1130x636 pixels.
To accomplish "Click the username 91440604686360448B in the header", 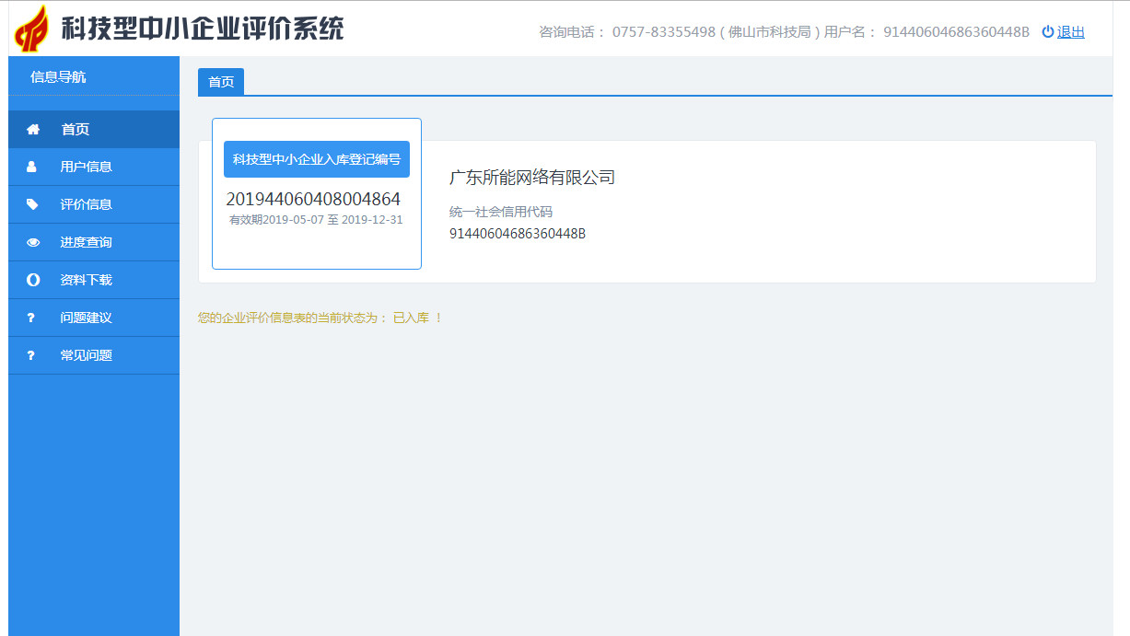I will click(x=956, y=32).
